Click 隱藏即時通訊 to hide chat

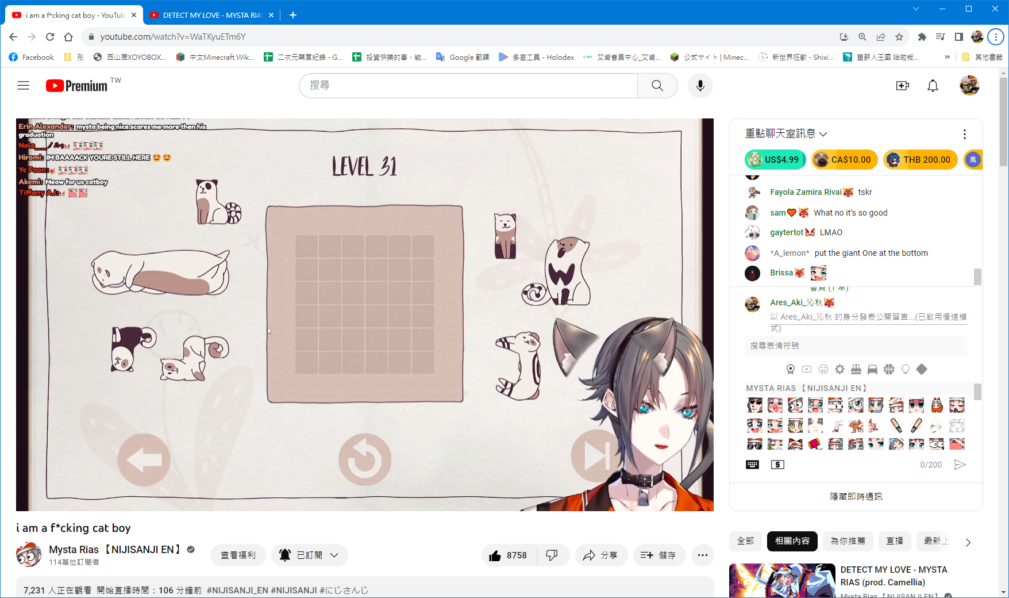point(856,496)
